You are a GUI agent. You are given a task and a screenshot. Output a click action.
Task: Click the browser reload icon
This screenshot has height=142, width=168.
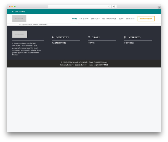(109, 6)
